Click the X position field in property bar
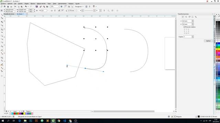This screenshot has height=123, width=220. [x=10, y=10]
